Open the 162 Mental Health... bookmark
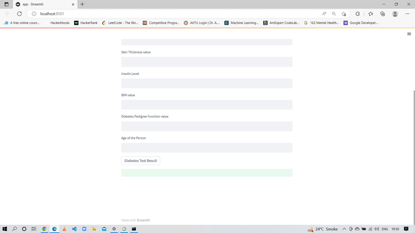 pyautogui.click(x=321, y=23)
